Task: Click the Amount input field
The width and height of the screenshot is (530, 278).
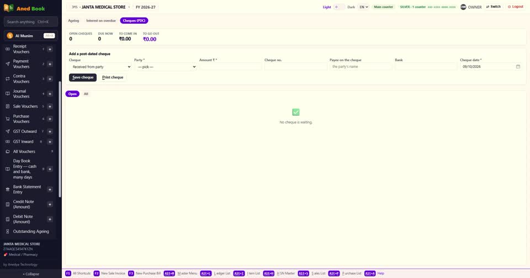Action: [x=231, y=67]
